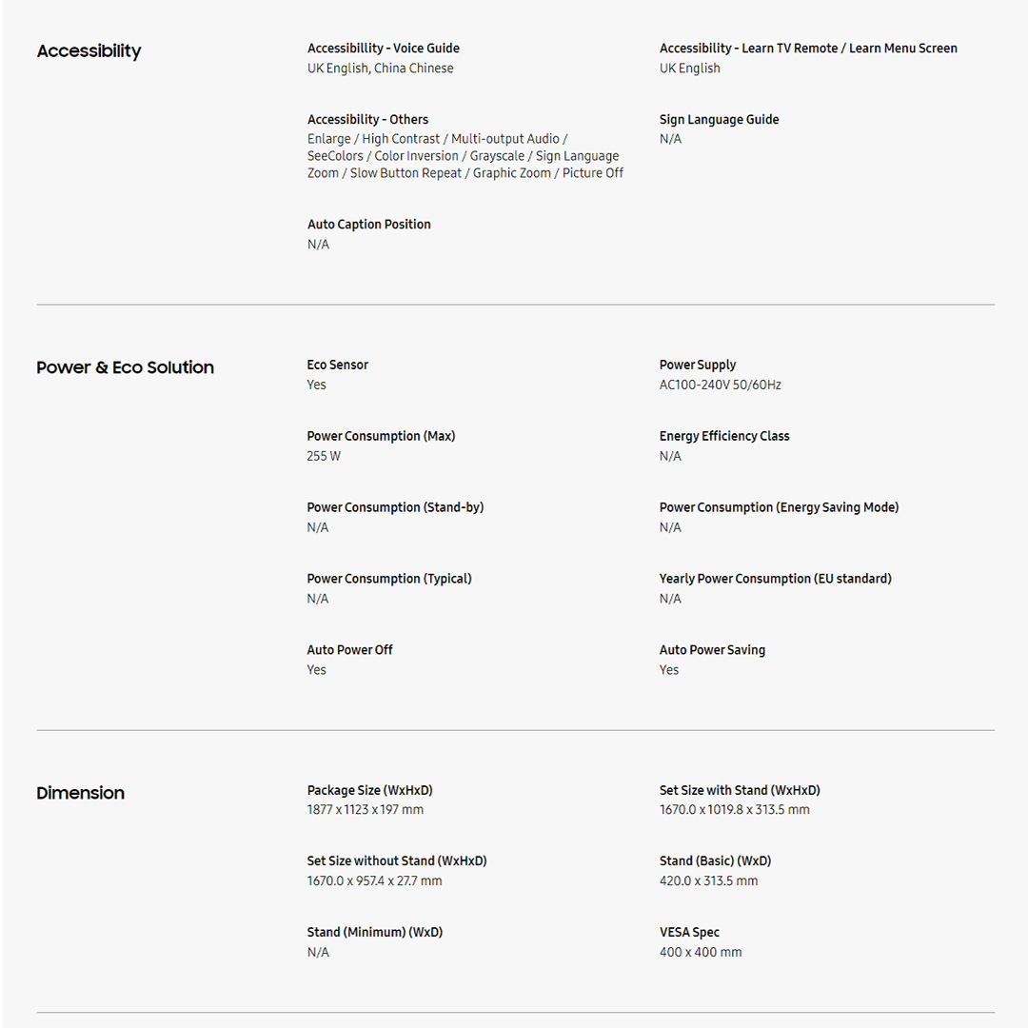Select the Eco Sensor spec label
1028x1028 pixels.
[x=337, y=366]
